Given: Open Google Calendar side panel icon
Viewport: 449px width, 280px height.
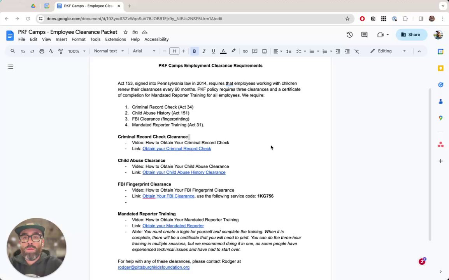Looking at the screenshot, I should pyautogui.click(x=441, y=52).
